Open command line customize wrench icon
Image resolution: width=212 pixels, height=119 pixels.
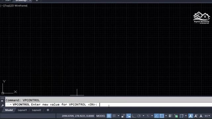coord(2,105)
